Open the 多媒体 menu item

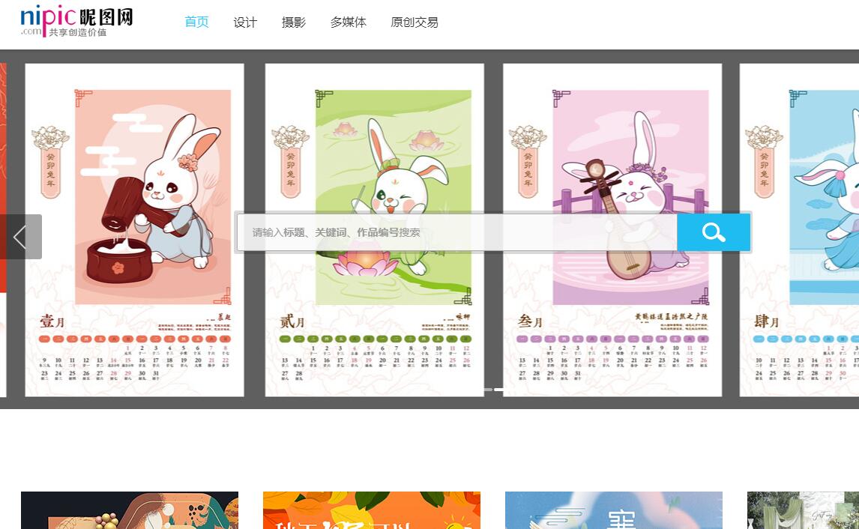pos(349,22)
